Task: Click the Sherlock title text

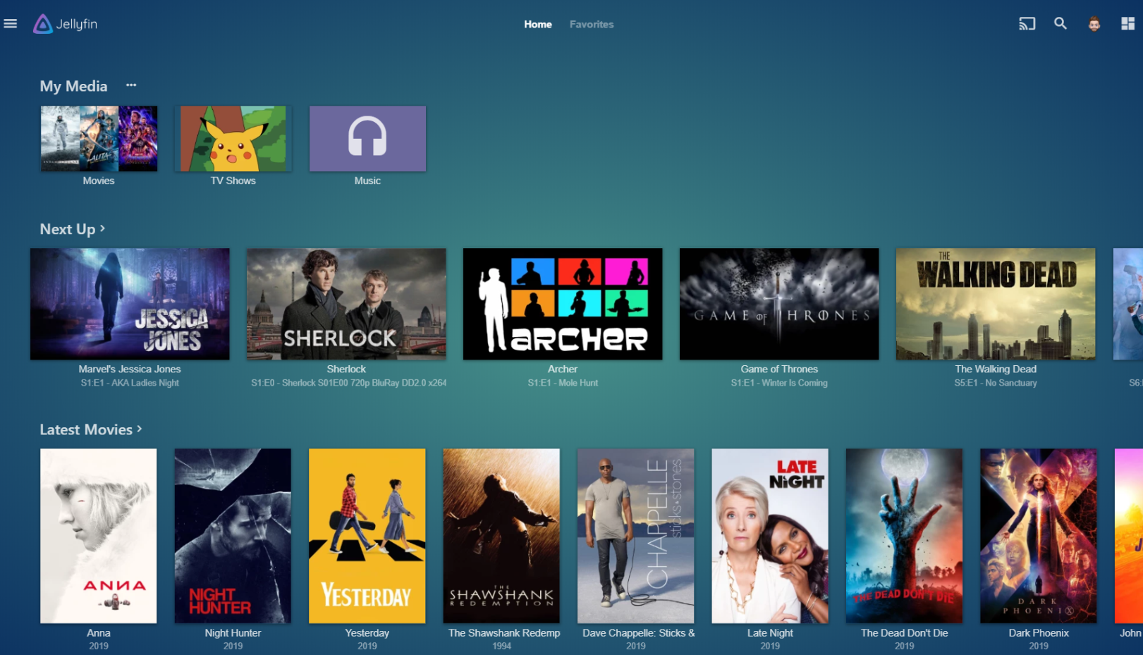Action: (346, 369)
